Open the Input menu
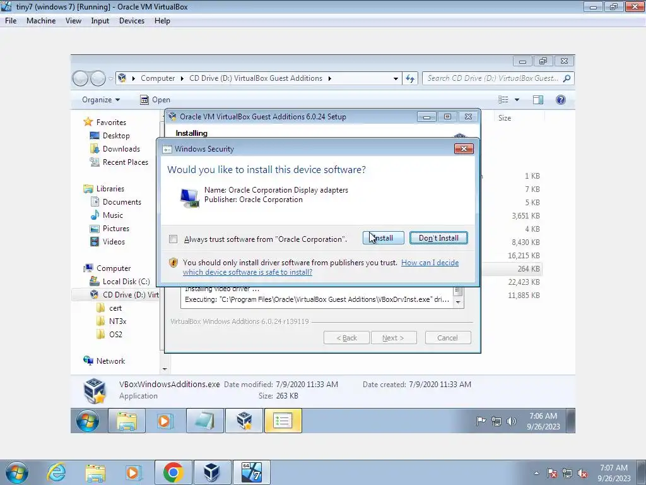This screenshot has height=485, width=646. pyautogui.click(x=100, y=21)
